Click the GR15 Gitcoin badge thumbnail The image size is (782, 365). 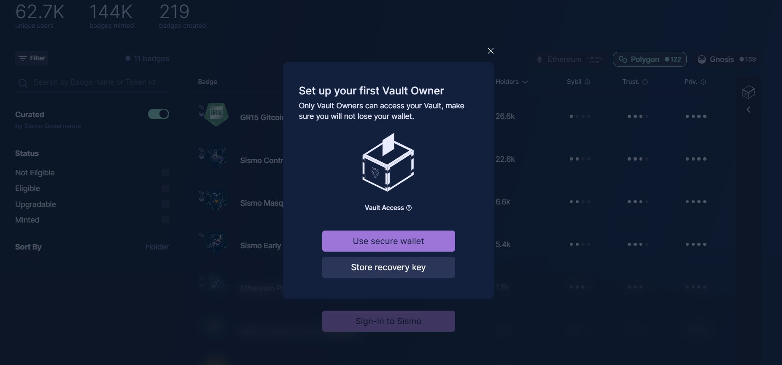tap(216, 114)
